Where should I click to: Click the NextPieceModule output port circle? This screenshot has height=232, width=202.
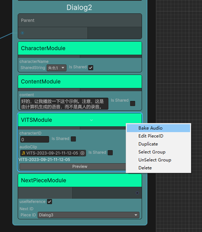[137, 193]
